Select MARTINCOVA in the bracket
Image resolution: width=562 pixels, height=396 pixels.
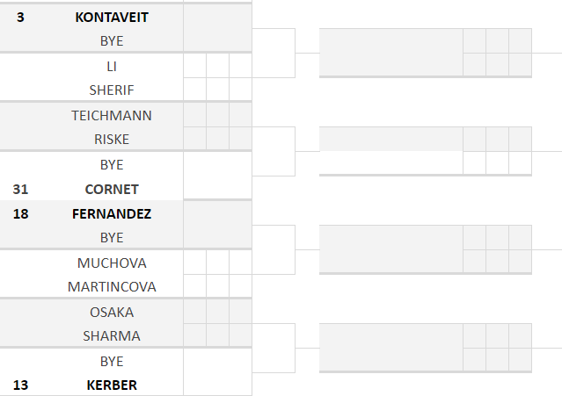pyautogui.click(x=112, y=286)
